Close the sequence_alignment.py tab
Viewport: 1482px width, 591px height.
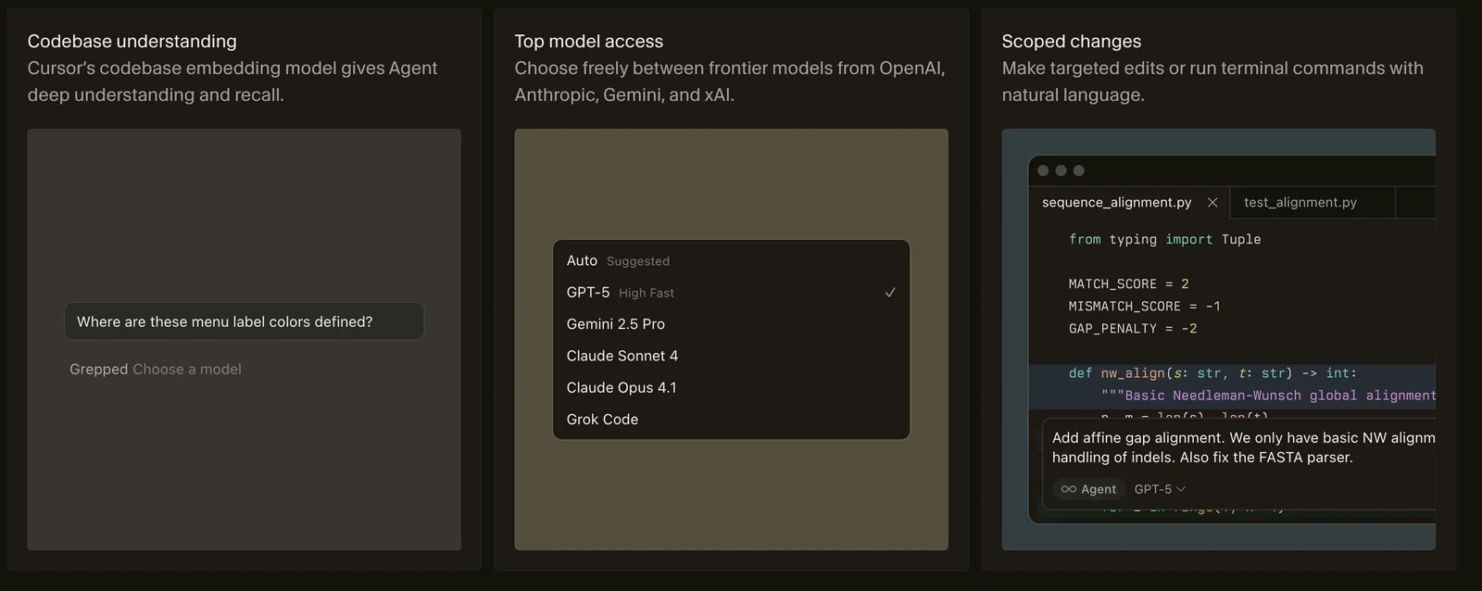pyautogui.click(x=1212, y=202)
